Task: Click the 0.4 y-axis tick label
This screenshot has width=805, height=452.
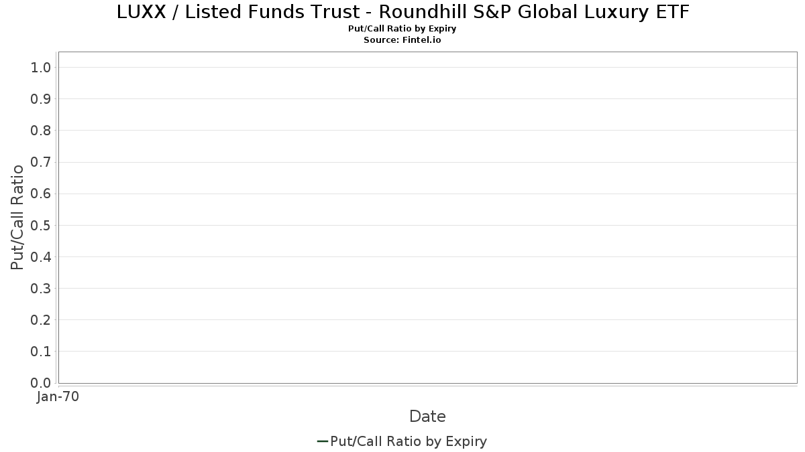Action: point(41,256)
